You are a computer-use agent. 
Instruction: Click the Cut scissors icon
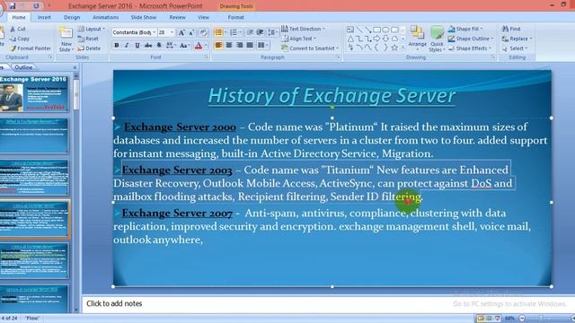click(x=13, y=29)
